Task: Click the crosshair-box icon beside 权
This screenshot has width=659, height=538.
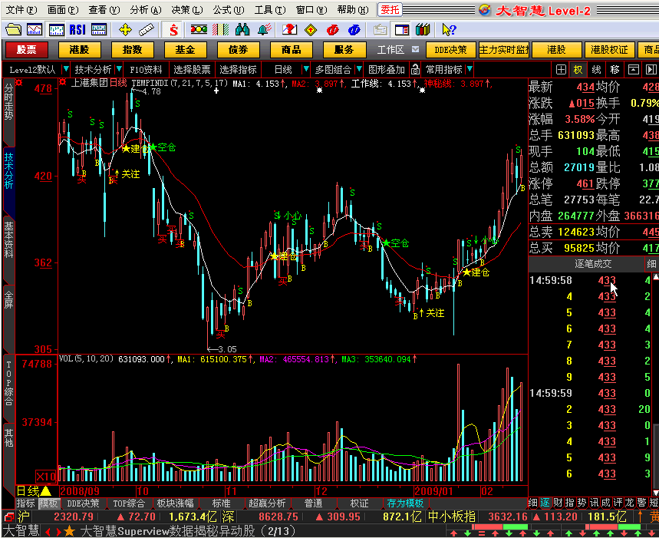Action: pos(561,69)
